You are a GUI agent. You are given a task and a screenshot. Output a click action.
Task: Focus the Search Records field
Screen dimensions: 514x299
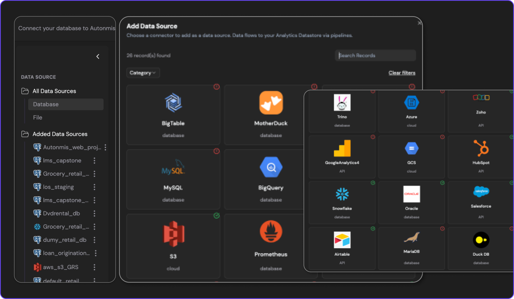click(375, 56)
